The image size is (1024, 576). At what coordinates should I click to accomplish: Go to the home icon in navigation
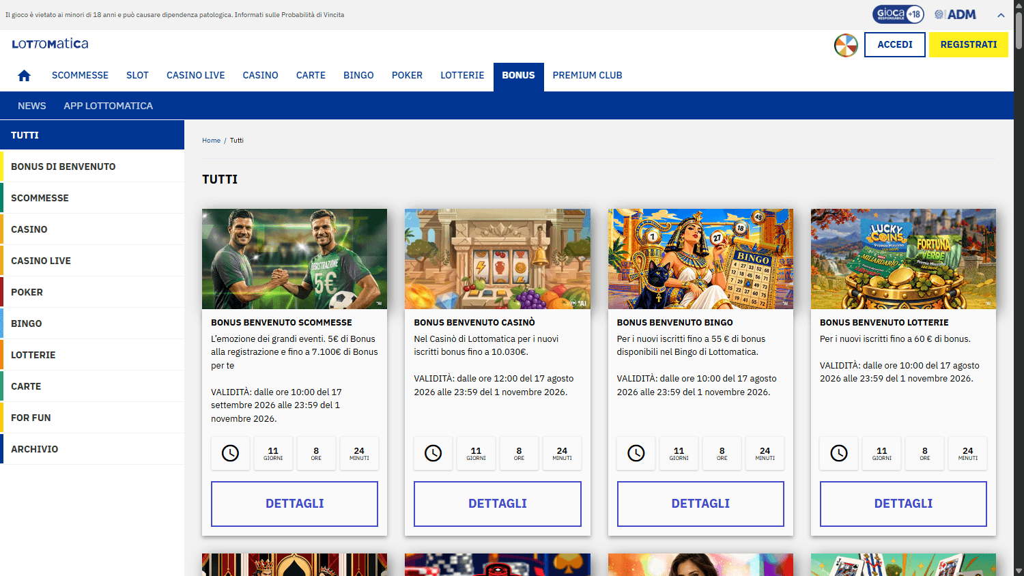[x=25, y=76]
